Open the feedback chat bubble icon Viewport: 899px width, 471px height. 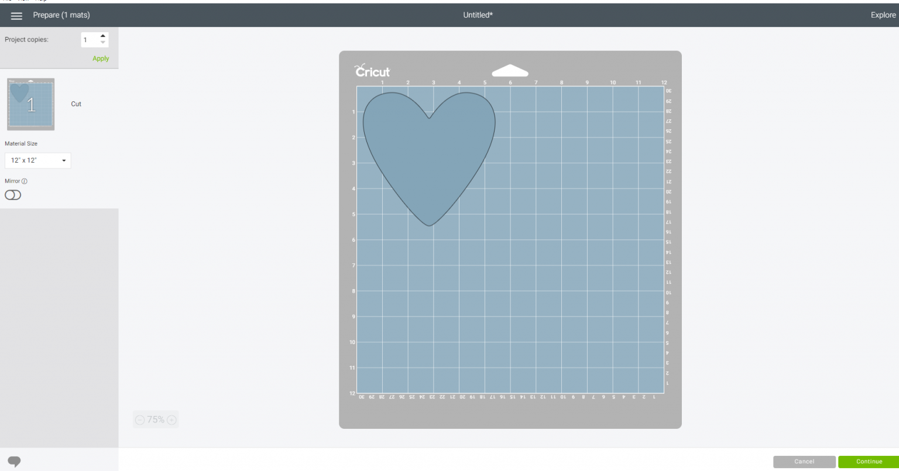[x=14, y=461]
